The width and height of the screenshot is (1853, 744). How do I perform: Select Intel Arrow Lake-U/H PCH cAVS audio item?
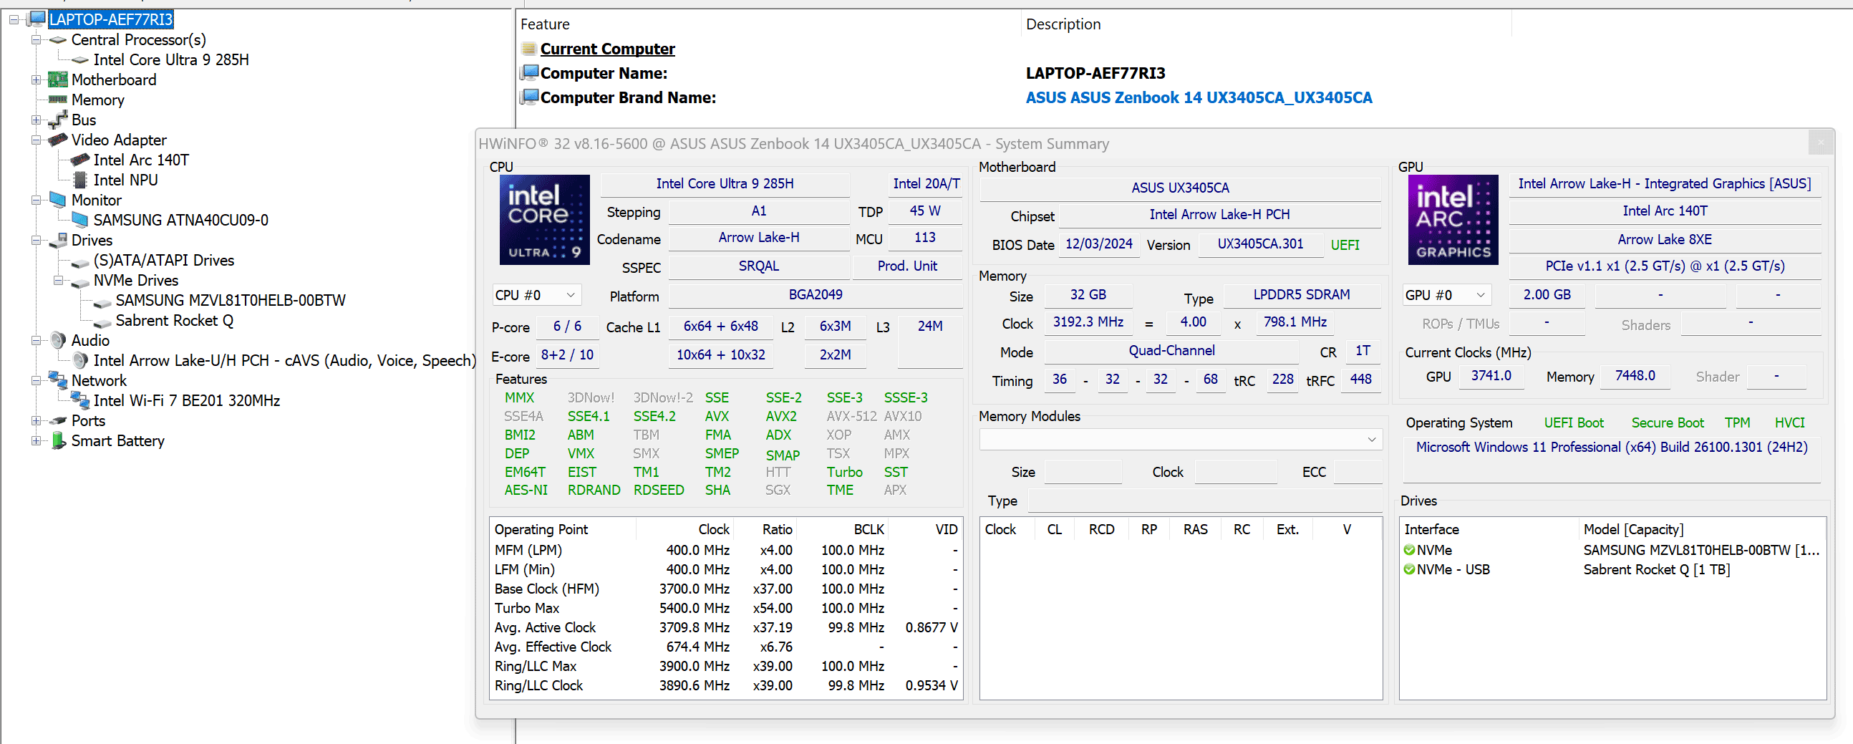click(284, 360)
